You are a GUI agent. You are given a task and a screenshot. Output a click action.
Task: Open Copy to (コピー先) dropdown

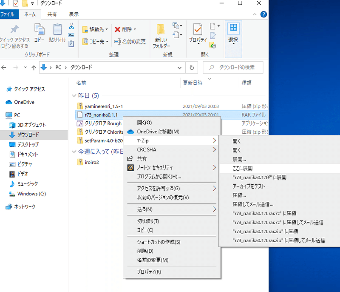pos(95,41)
